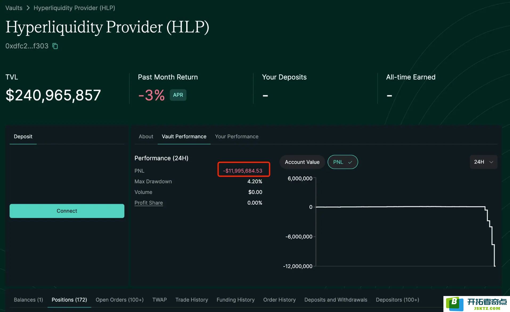The image size is (510, 312).
Task: Click the Max Drawdown value 4.20%
Action: point(255,181)
